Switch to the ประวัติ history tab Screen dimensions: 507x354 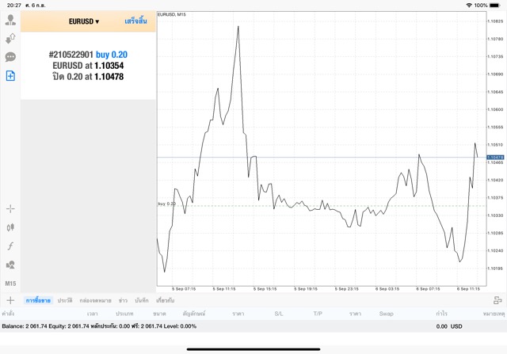(65, 301)
